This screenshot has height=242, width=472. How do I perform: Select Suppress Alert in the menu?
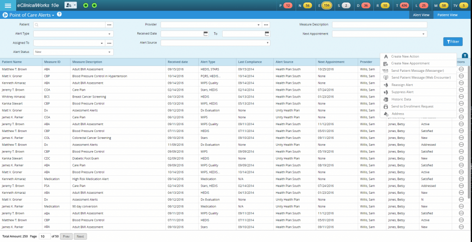[x=418, y=92]
